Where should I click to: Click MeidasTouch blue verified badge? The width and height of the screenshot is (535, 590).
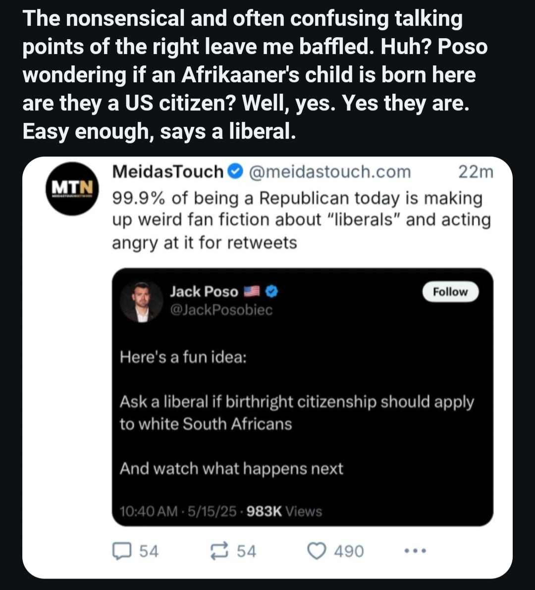tap(235, 171)
